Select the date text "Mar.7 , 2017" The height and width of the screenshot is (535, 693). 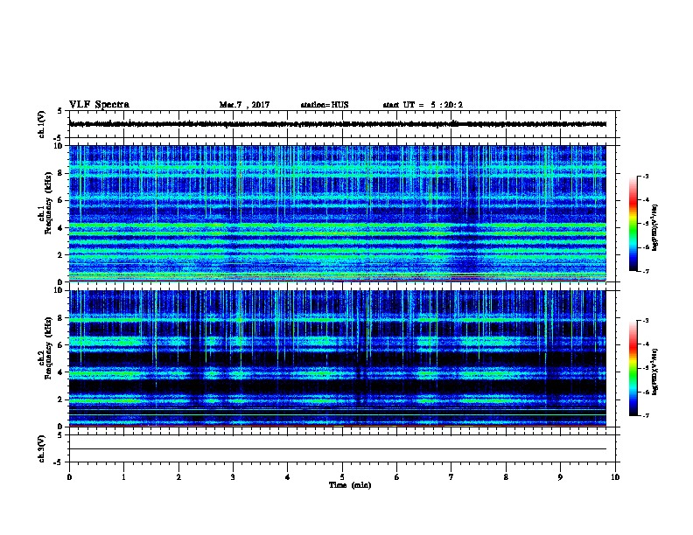point(244,105)
